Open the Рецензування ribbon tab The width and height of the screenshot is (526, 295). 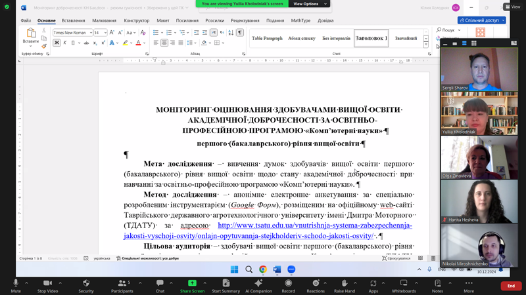tap(245, 20)
